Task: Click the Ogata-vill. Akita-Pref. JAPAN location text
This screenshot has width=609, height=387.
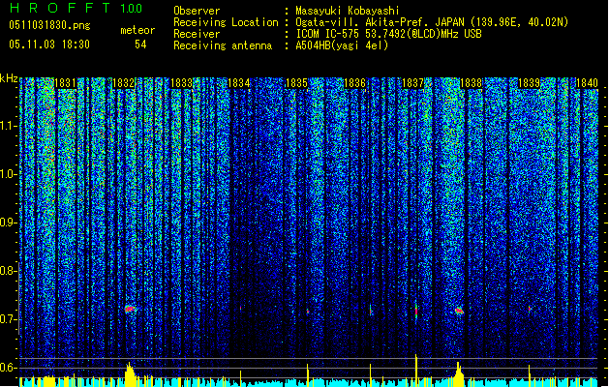Action: tap(432, 22)
